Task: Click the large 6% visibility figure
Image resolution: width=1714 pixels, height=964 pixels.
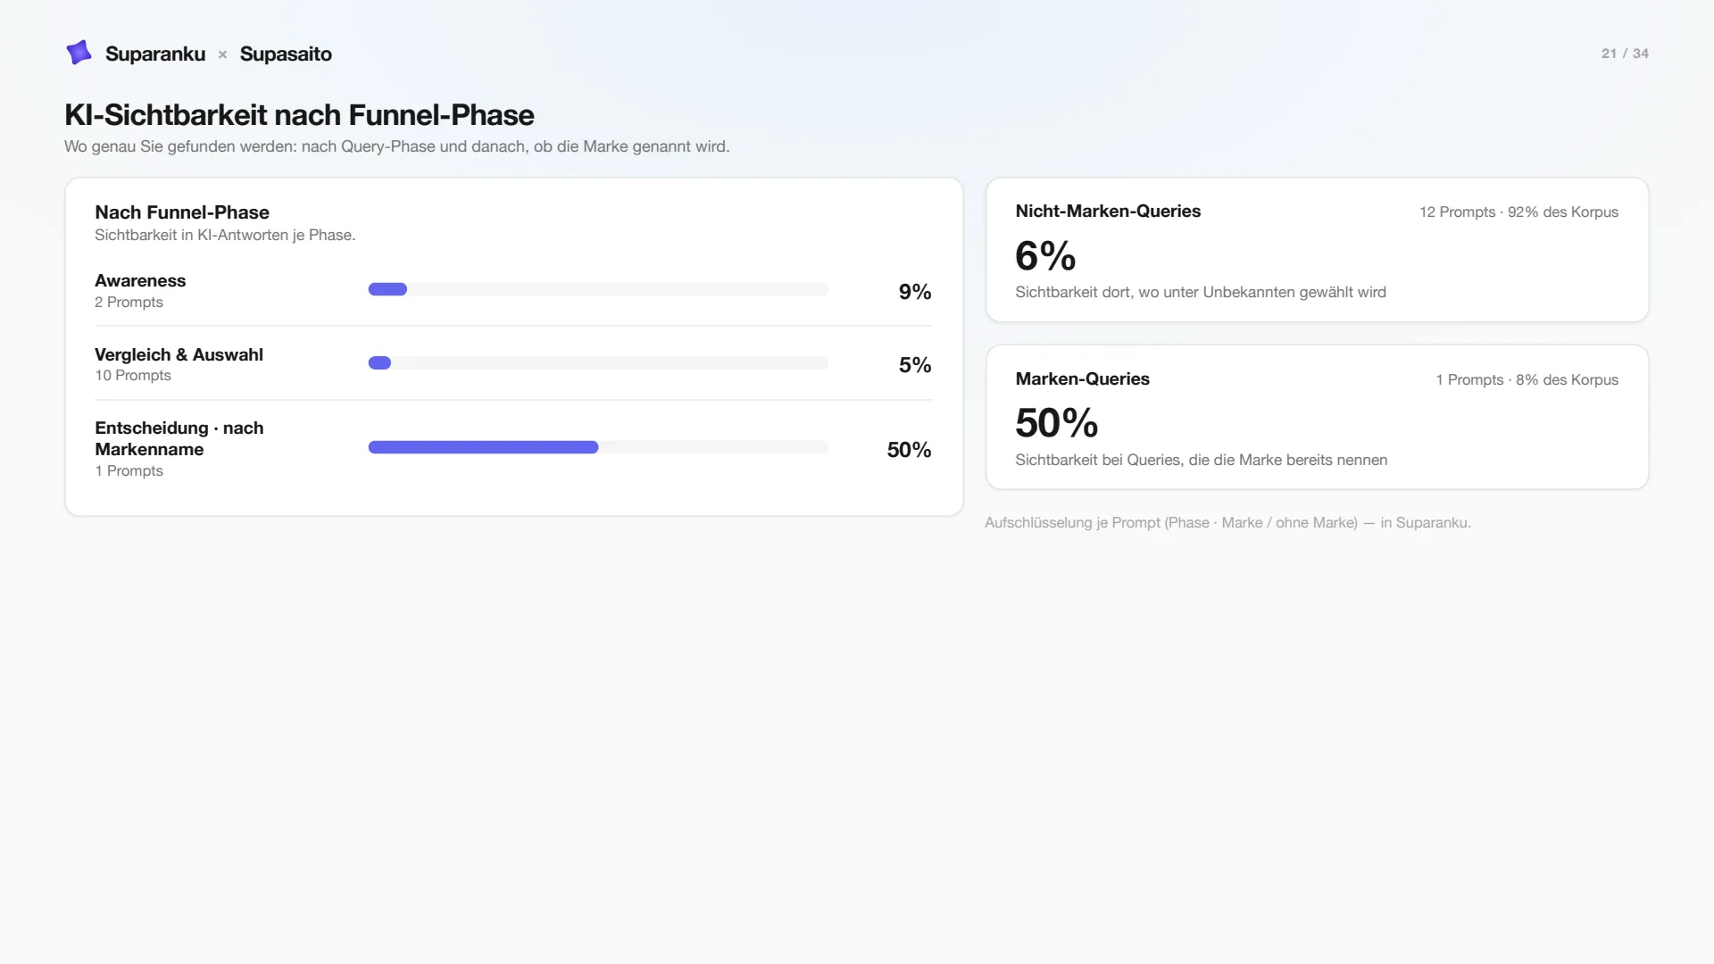Action: pos(1045,256)
